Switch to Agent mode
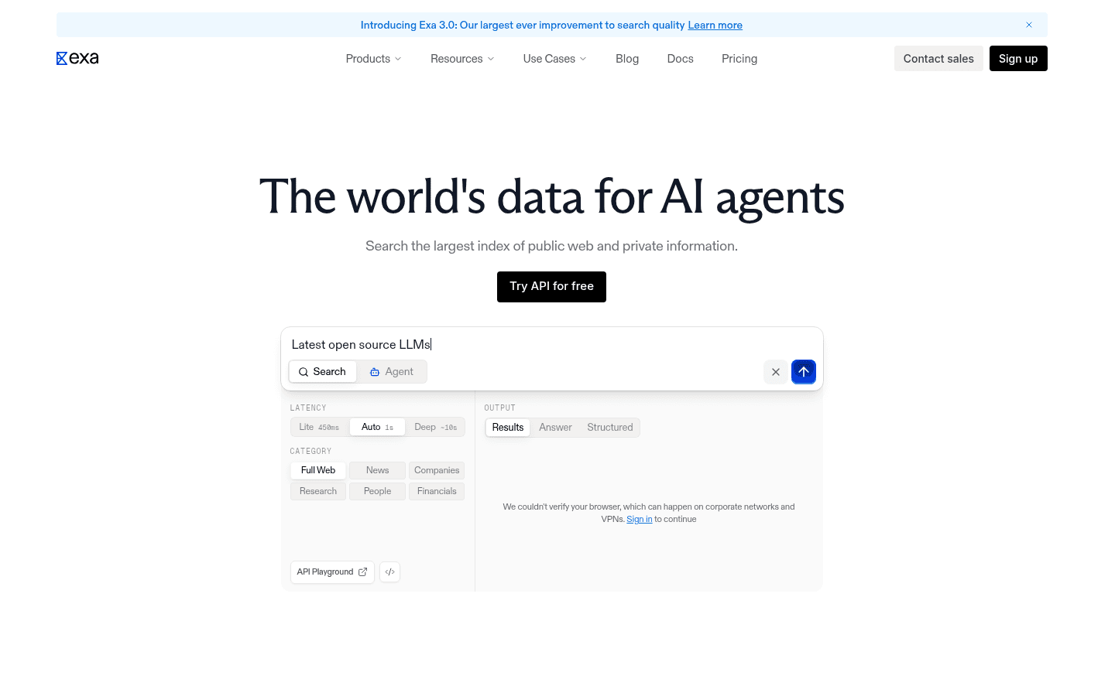Image resolution: width=1115 pixels, height=696 pixels. pyautogui.click(x=392, y=372)
